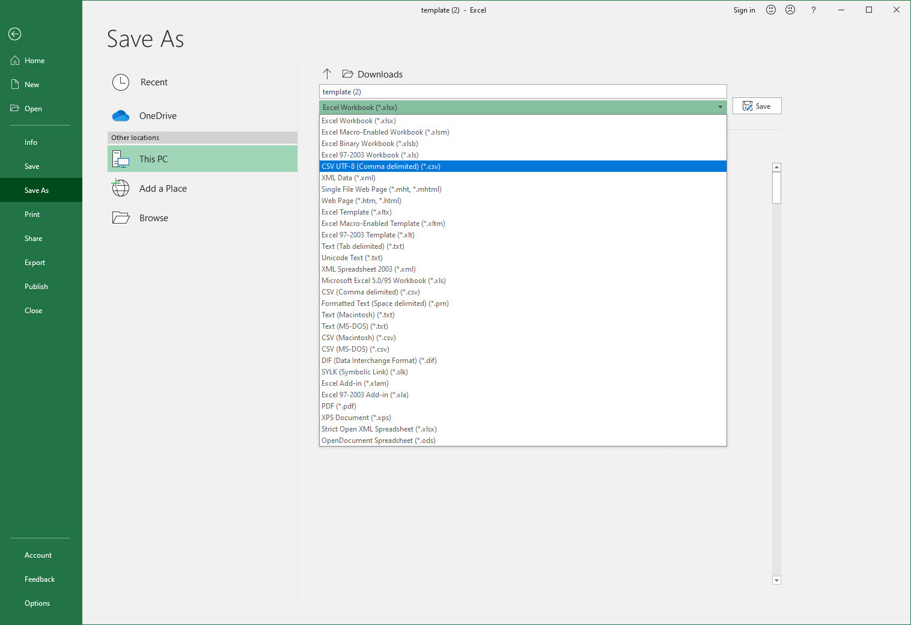The width and height of the screenshot is (911, 625).
Task: Go up one folder level with arrow
Action: pyautogui.click(x=327, y=74)
